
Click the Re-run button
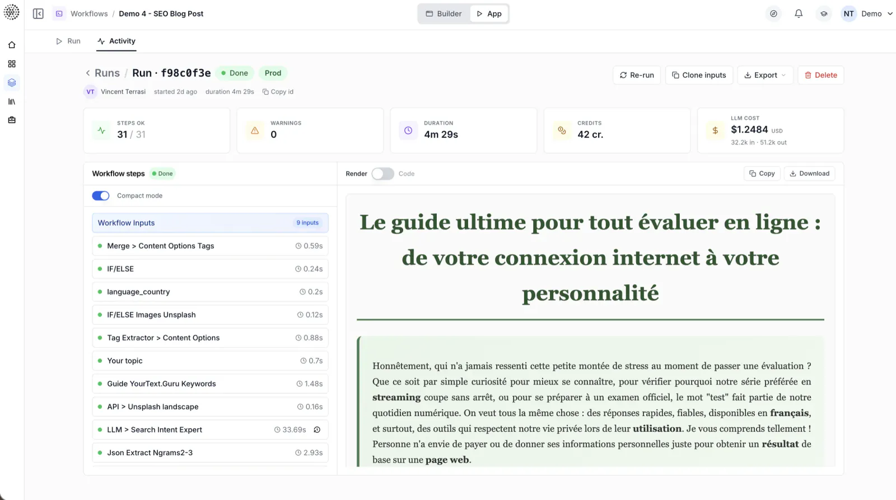637,75
